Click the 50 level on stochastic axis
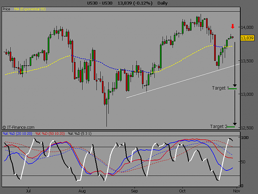This screenshot has height=194, width=258. 243,162
